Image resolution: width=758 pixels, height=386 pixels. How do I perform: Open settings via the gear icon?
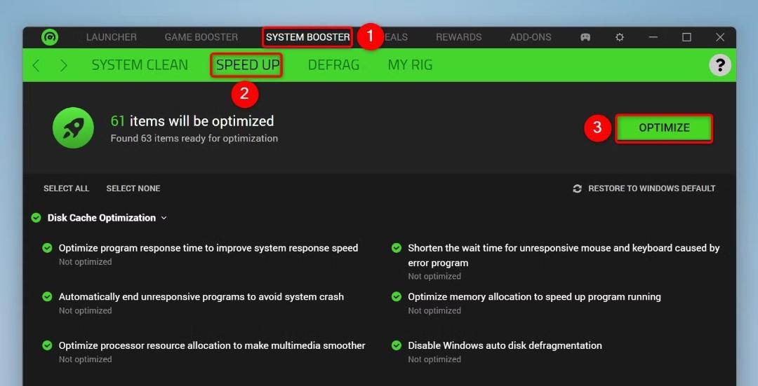click(619, 37)
